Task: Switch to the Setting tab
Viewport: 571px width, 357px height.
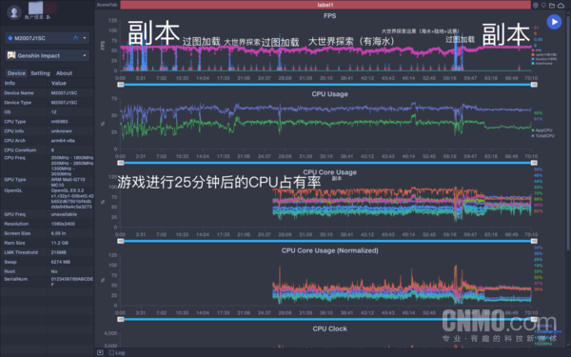Action: pyautogui.click(x=40, y=73)
